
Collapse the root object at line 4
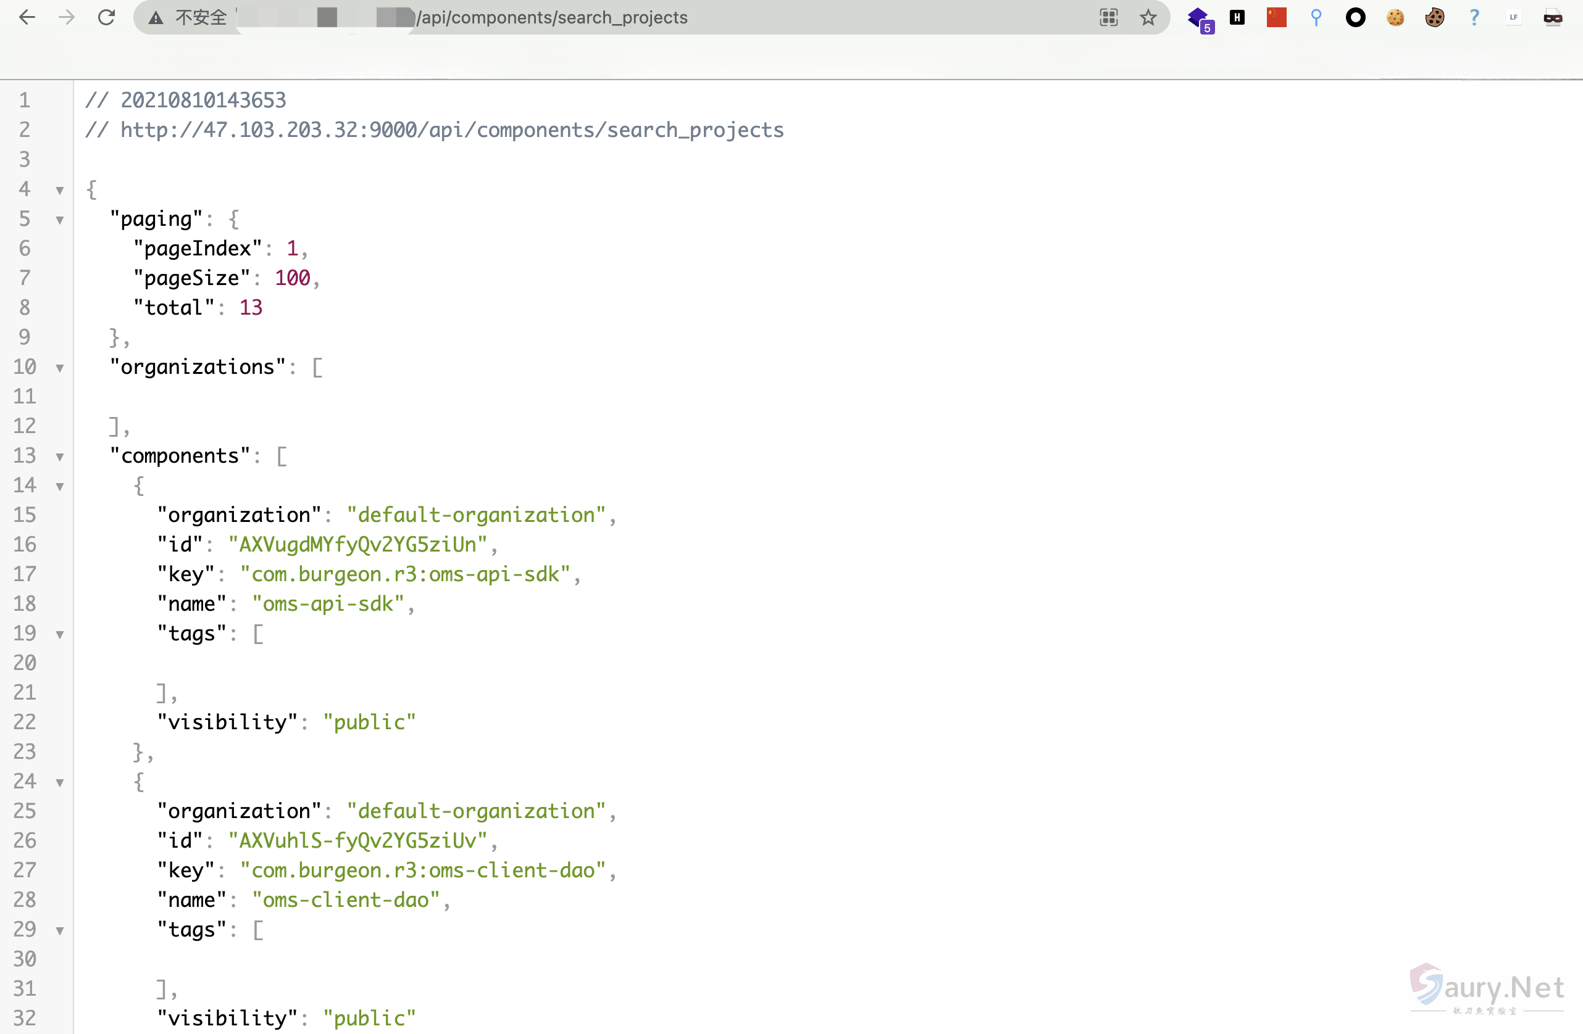click(60, 191)
